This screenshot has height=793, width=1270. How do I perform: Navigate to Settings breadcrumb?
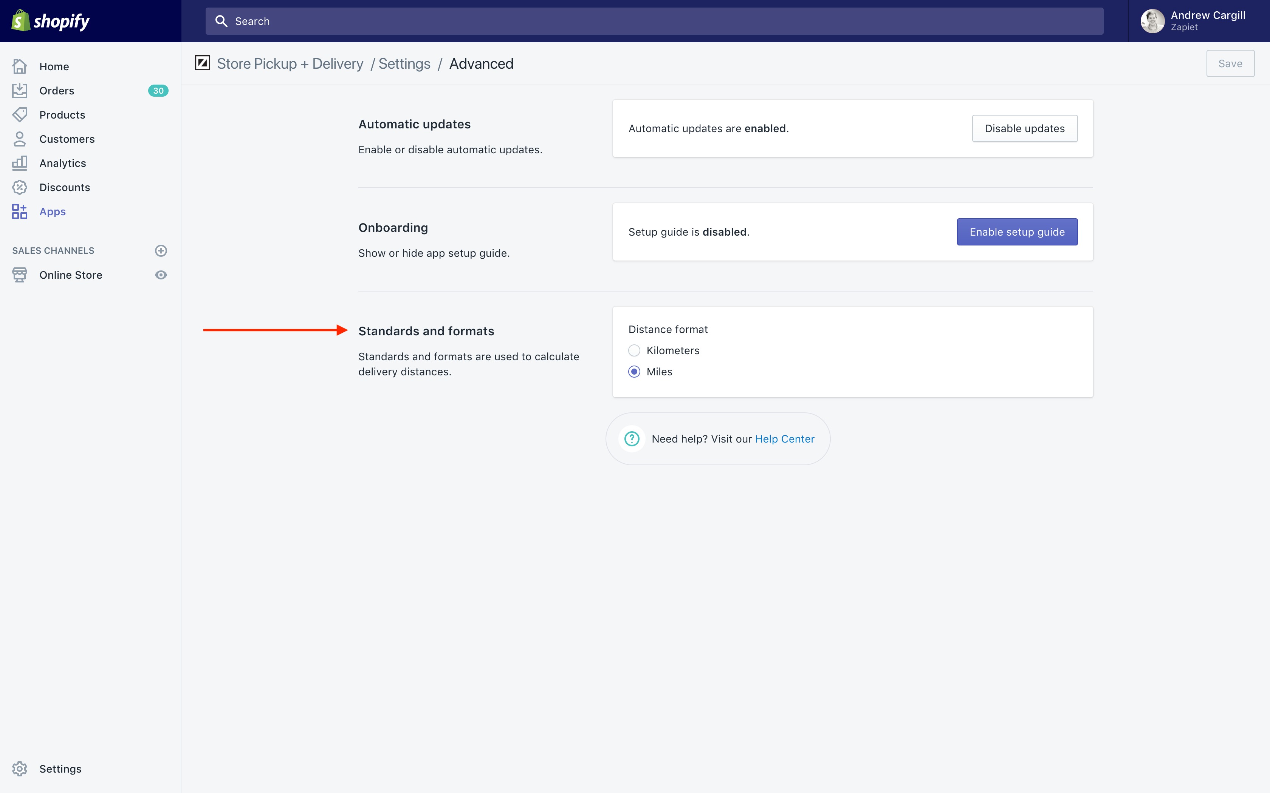[404, 64]
